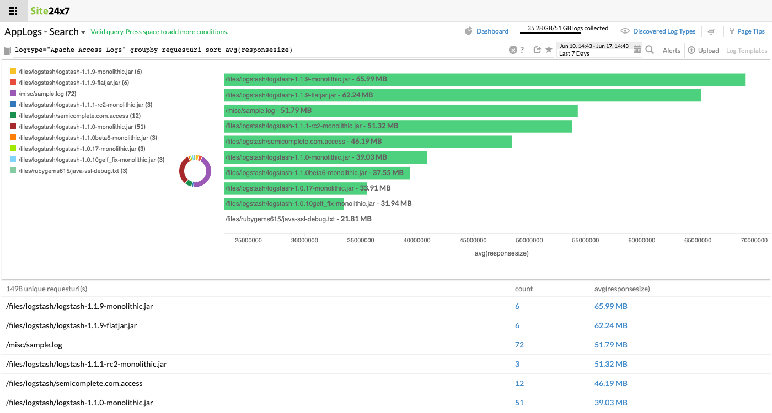Run search with magnifier icon
Screen dimensions: 772x413
tap(650, 50)
